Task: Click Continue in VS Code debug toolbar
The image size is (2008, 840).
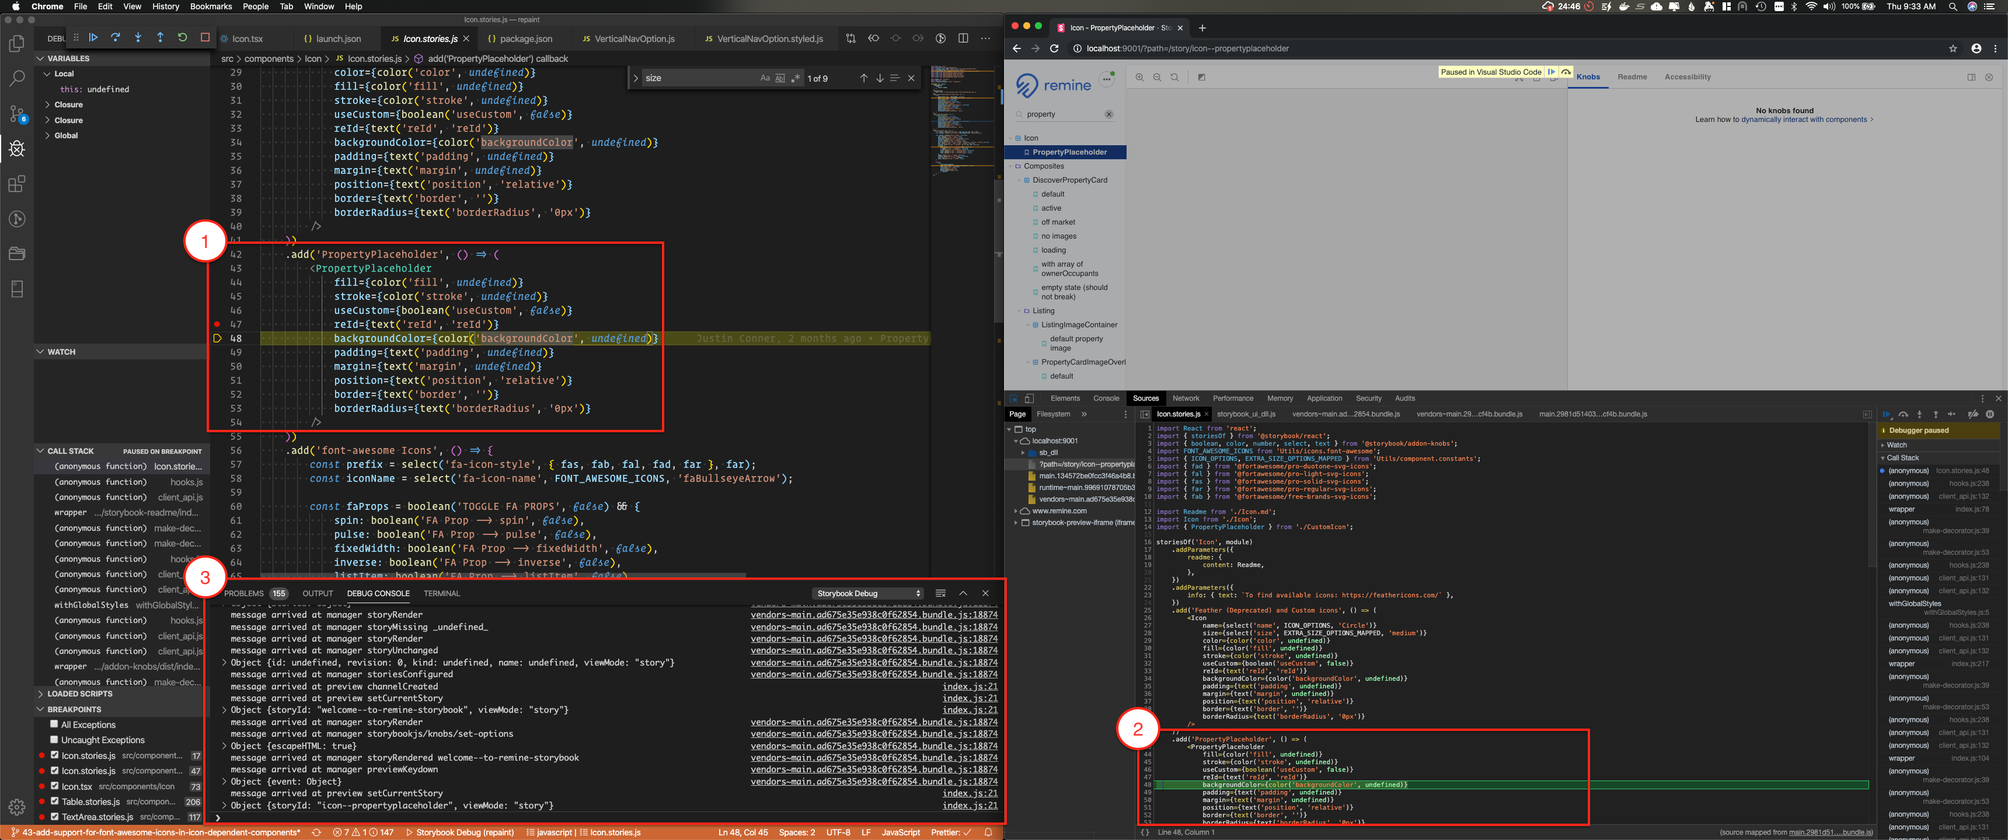Action: click(93, 37)
